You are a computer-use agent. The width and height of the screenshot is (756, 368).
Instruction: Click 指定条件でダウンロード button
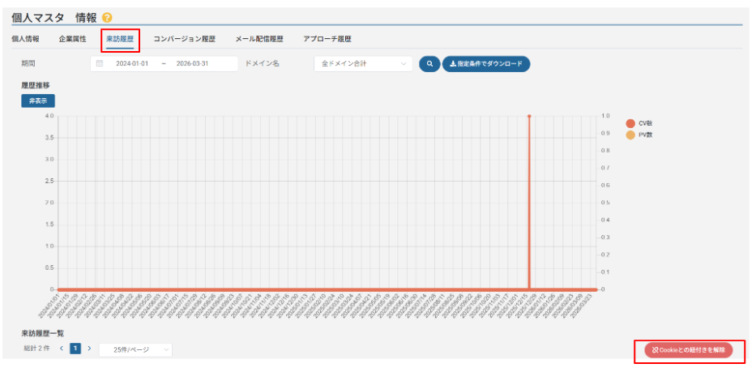[x=485, y=63]
